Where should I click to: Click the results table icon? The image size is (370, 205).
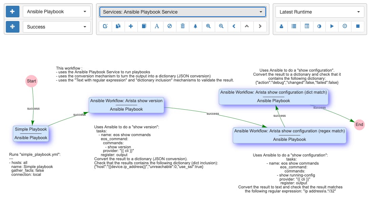click(307, 26)
